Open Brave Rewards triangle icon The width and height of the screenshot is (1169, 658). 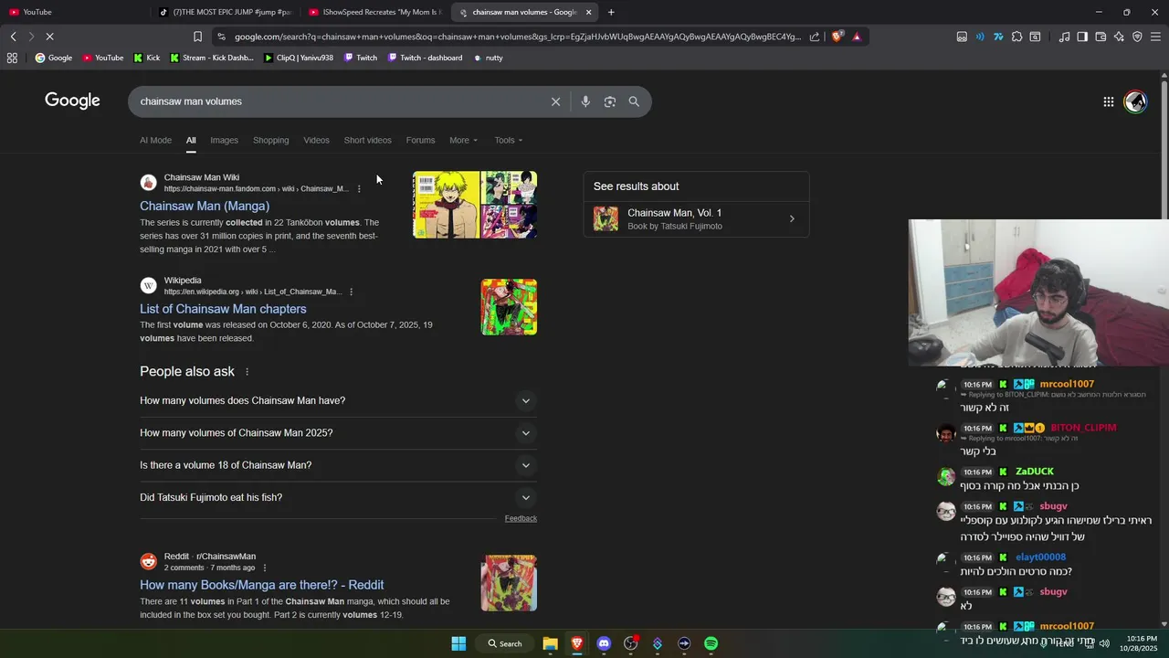(x=857, y=37)
